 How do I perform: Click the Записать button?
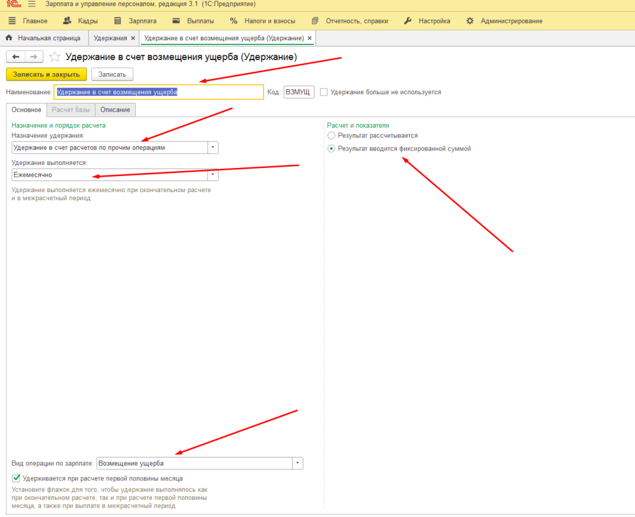(112, 74)
